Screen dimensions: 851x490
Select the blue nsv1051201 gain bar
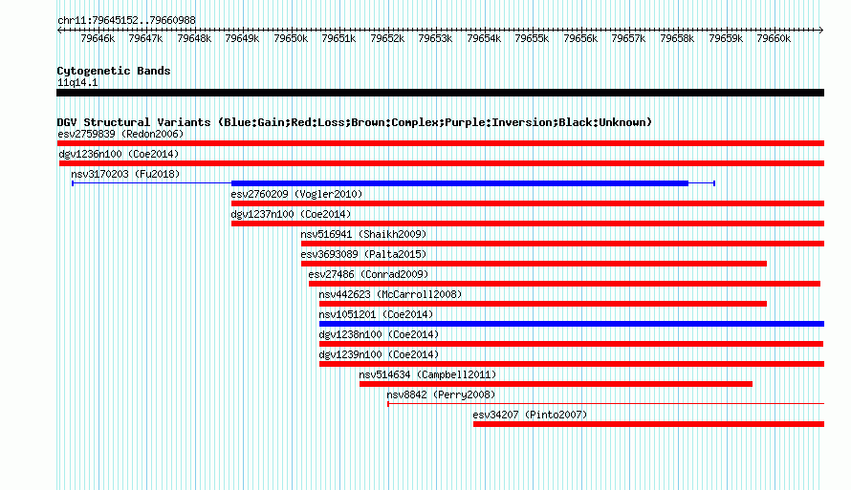coord(572,324)
